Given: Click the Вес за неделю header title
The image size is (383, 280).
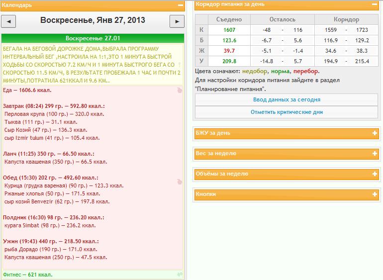Looking at the screenshot, I should click(216, 154).
